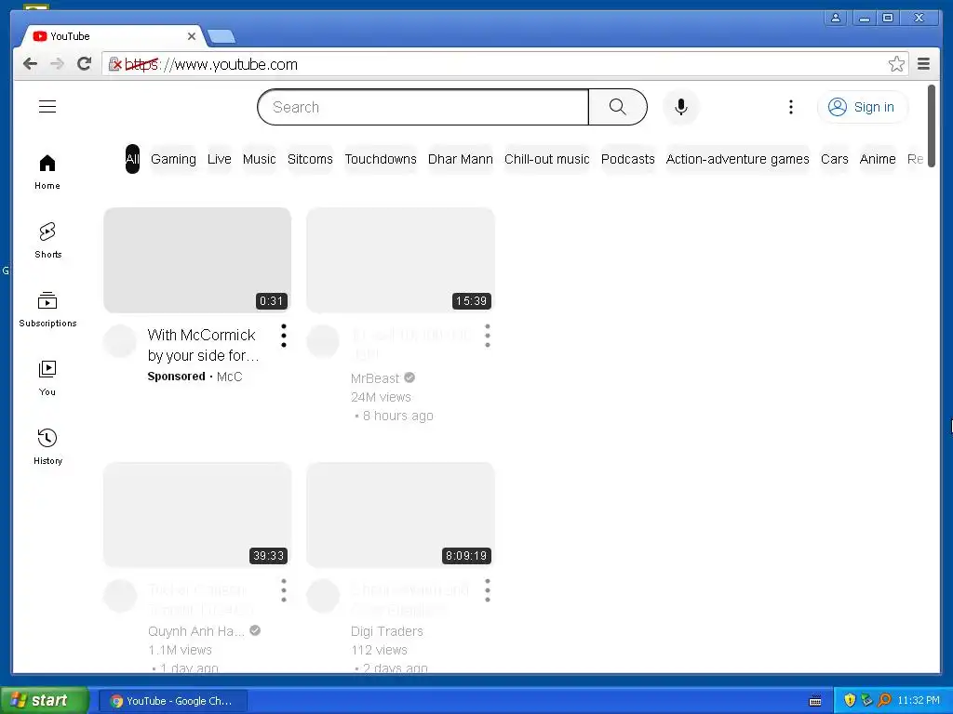The width and height of the screenshot is (953, 714).
Task: Click the 11:32 PM system clock
Action: click(919, 700)
